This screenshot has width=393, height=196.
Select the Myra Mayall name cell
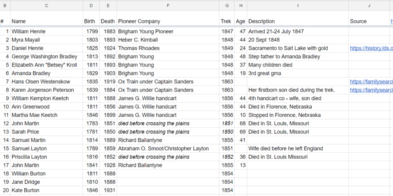(x=46, y=40)
